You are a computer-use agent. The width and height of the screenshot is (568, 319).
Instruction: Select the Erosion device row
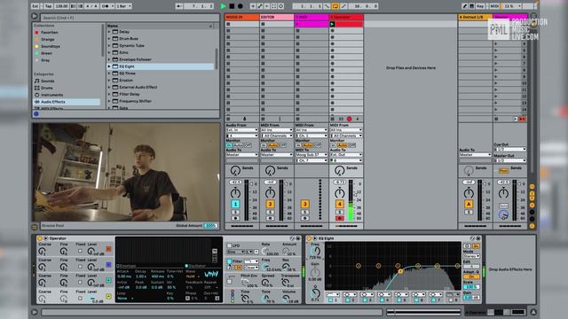tap(161, 81)
